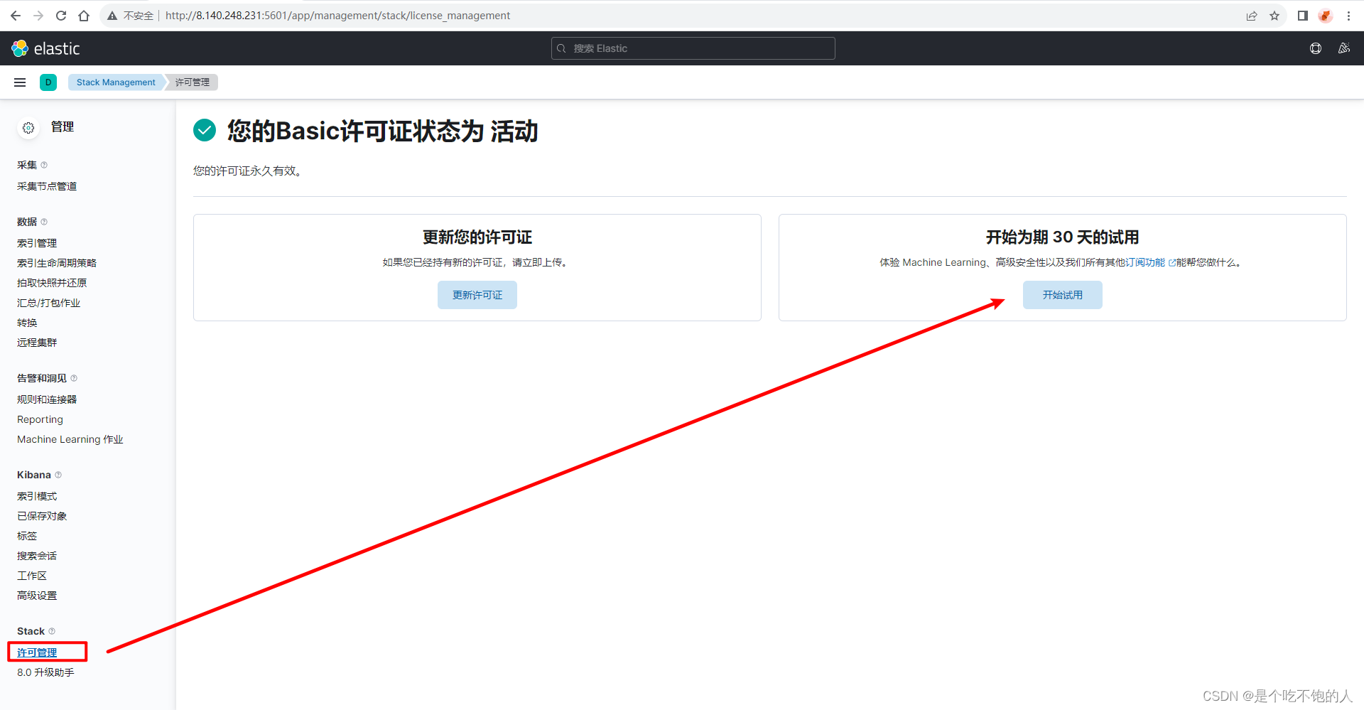
Task: Toggle the hamburger navigation menu
Action: pos(20,82)
